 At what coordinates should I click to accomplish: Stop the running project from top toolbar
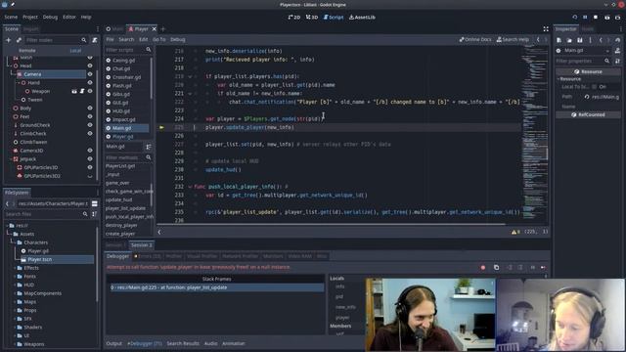coord(596,18)
